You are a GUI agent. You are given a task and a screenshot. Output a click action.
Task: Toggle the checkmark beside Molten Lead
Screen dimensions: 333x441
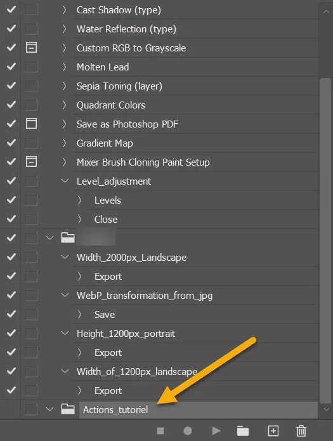point(11,67)
